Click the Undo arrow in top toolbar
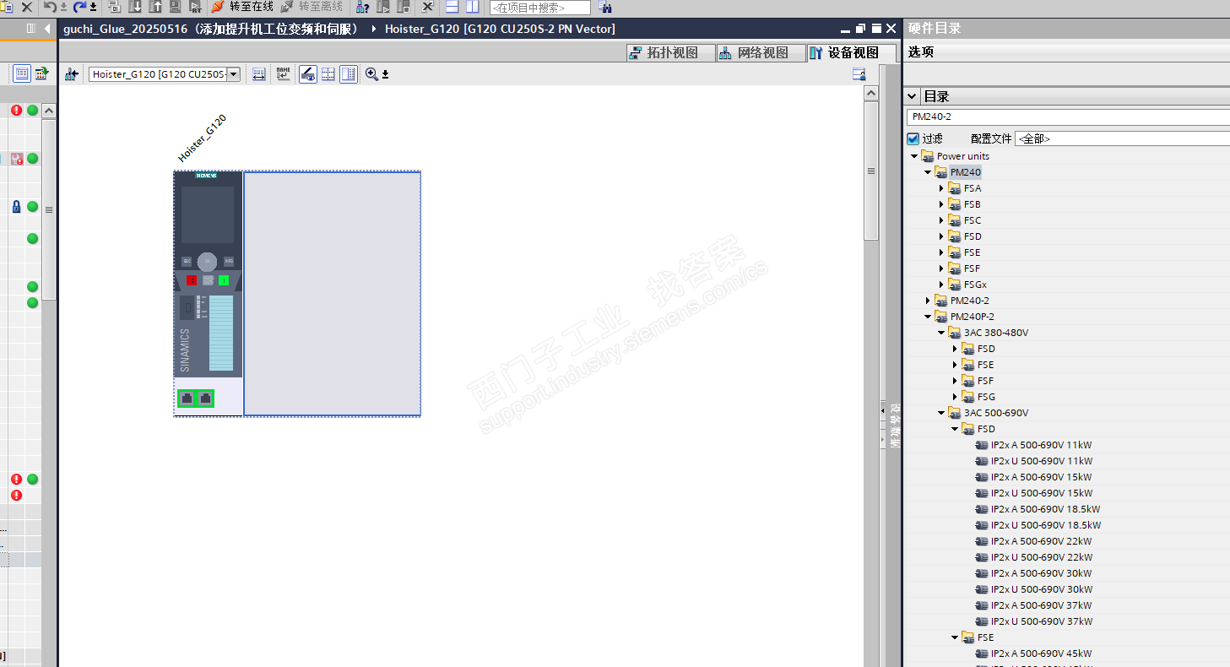Screen dimensions: 1230x667 50,7
